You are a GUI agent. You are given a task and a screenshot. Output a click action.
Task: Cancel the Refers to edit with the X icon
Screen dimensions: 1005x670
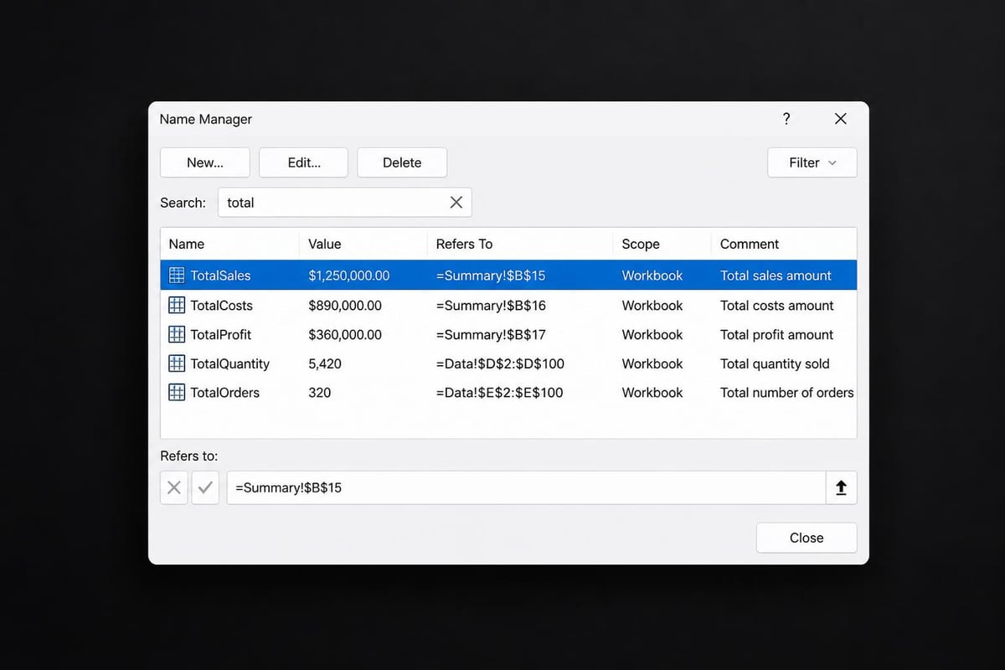[174, 487]
